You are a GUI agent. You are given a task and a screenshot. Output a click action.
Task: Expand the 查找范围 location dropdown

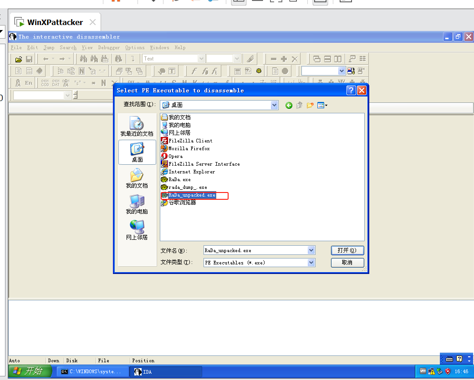point(274,105)
